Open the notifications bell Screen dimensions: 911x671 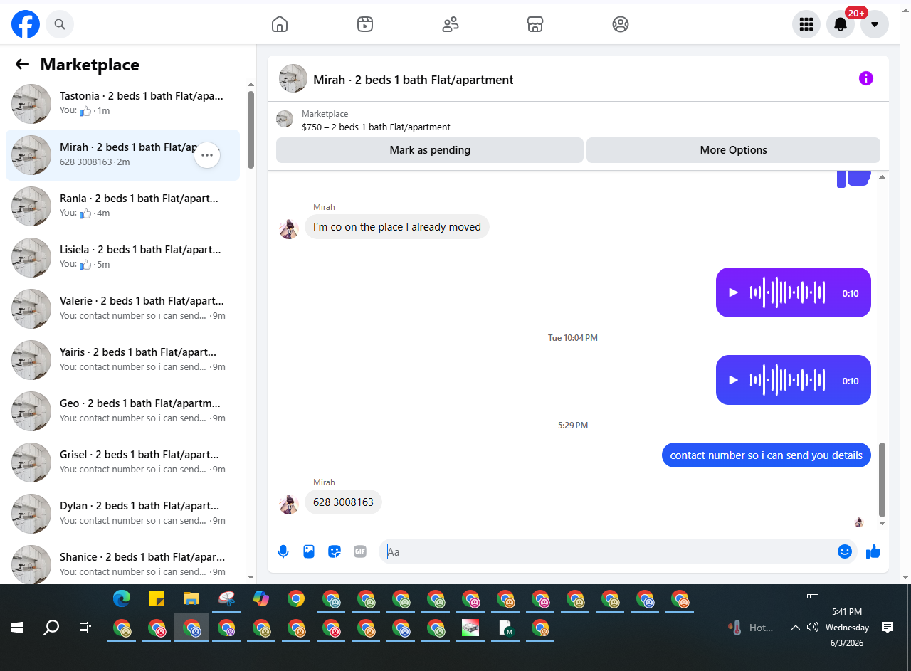pyautogui.click(x=841, y=24)
